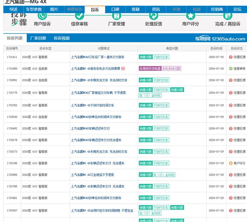Click complaint number 1730273
Viewport: 247px width, 222px height.
[x=12, y=152]
